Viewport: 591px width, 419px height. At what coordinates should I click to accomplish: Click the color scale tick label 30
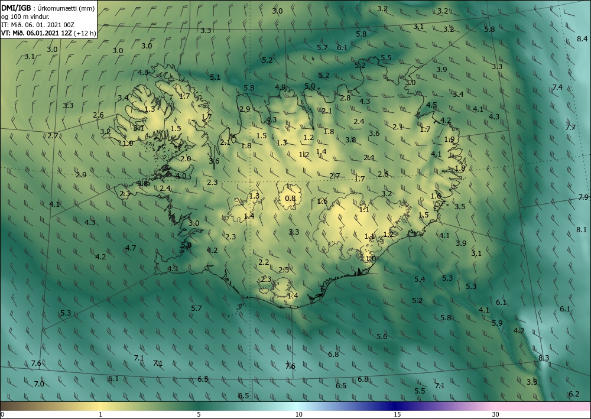pos(496,414)
